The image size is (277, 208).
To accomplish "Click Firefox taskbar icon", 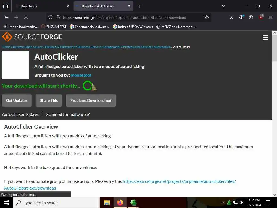I will tap(120, 203).
